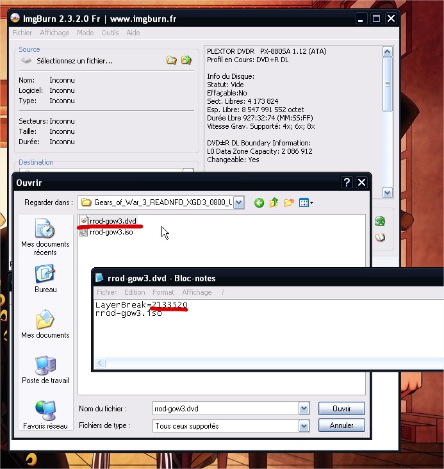Open the Affichage menu in ImgBurn

point(54,33)
